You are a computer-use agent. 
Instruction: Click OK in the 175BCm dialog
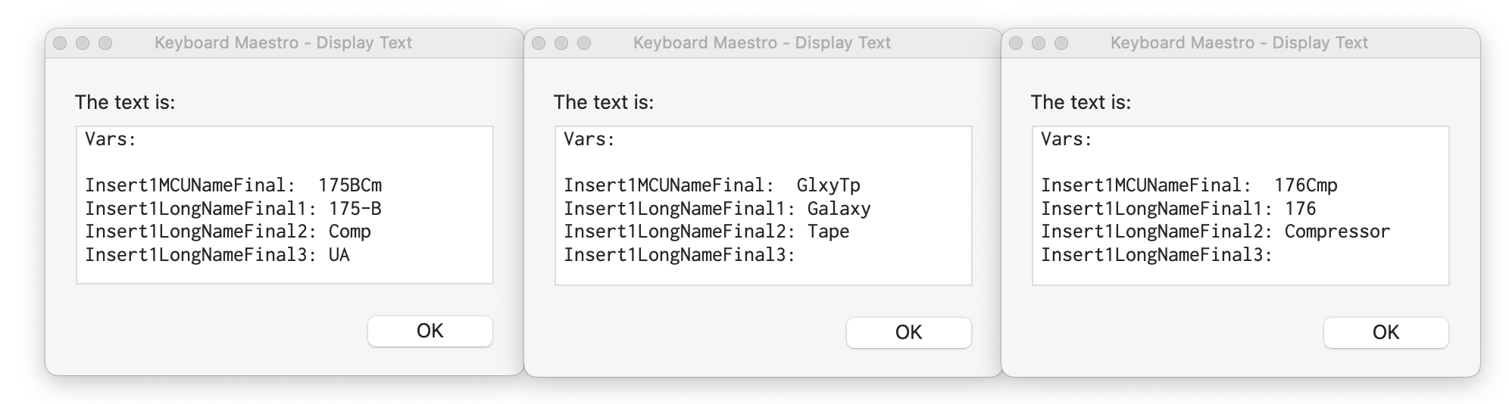[430, 331]
